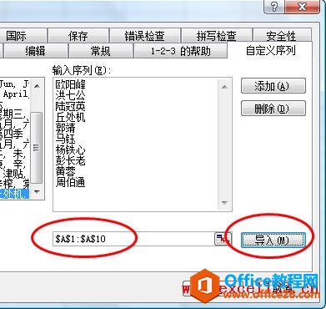
Task: Click the 彭长老 entry
Action: [70, 161]
